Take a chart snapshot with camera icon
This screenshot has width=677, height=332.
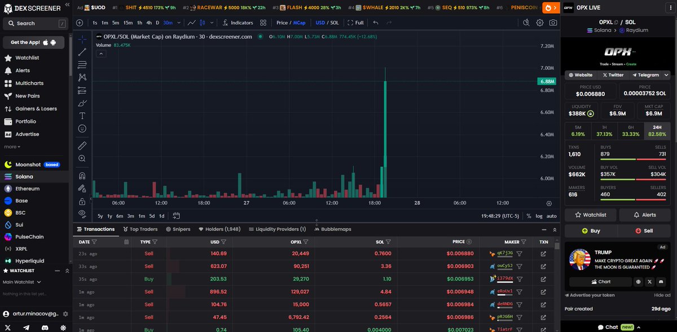click(x=553, y=23)
